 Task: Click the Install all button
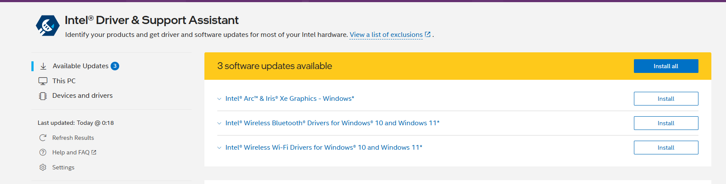666,66
